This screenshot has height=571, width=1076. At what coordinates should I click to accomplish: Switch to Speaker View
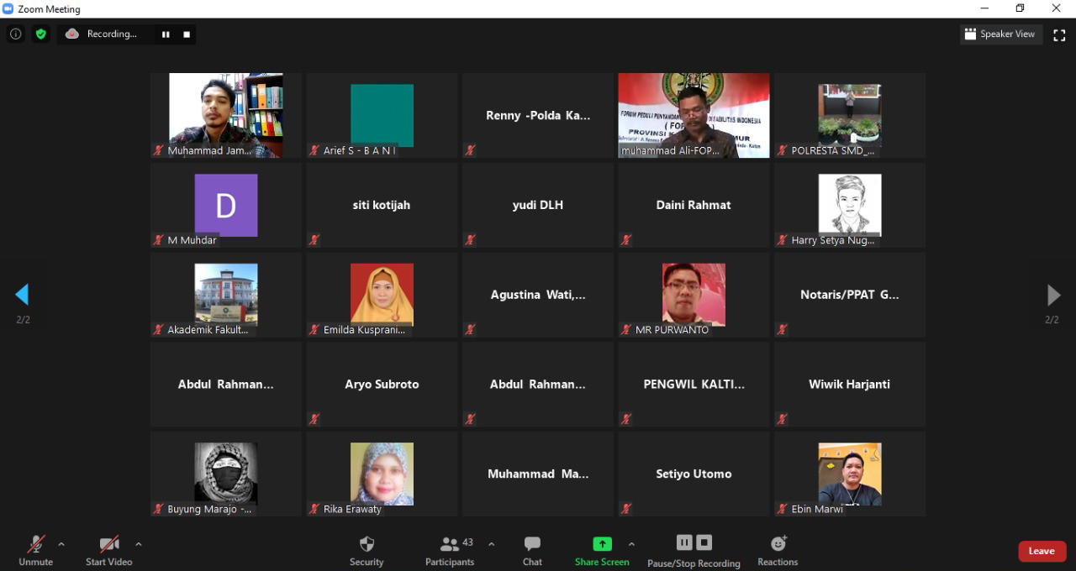(1000, 34)
